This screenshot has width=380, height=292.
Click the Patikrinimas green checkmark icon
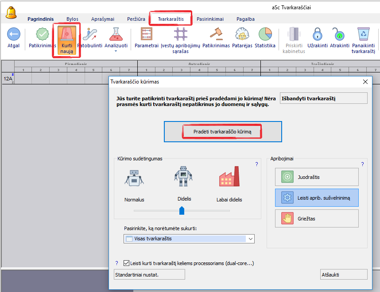point(43,34)
